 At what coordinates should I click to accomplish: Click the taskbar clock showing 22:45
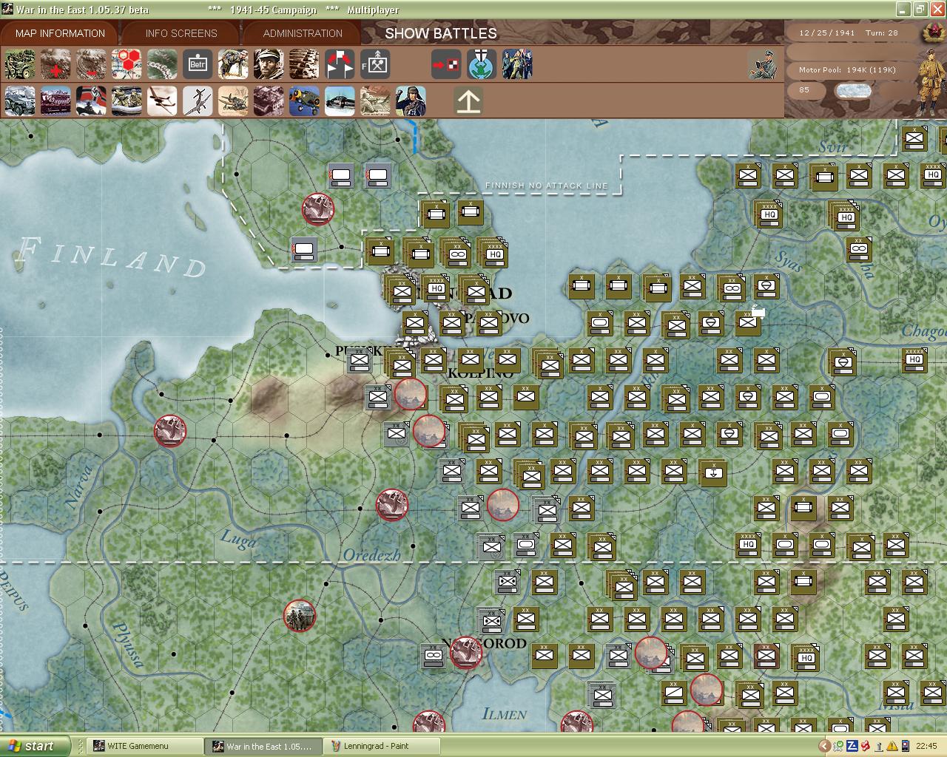click(926, 746)
